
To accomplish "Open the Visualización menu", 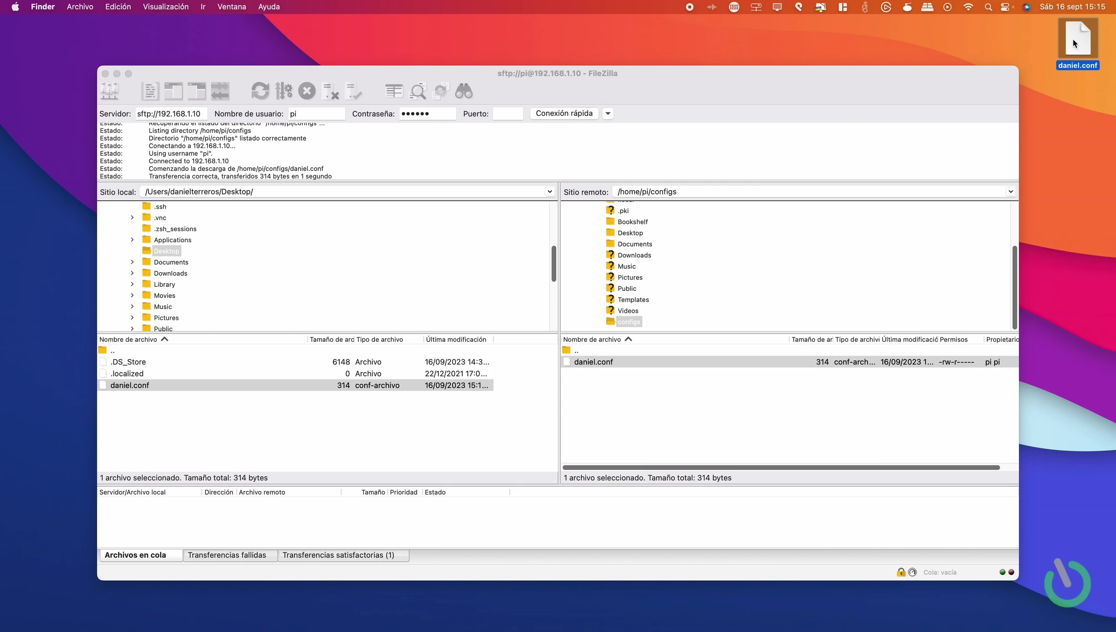I will 166,7.
